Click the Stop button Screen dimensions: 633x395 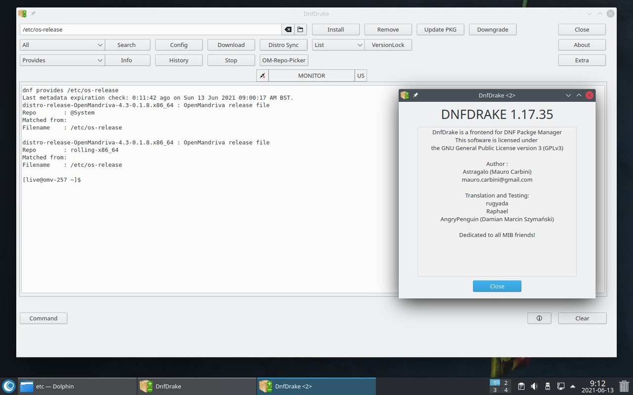click(x=231, y=60)
